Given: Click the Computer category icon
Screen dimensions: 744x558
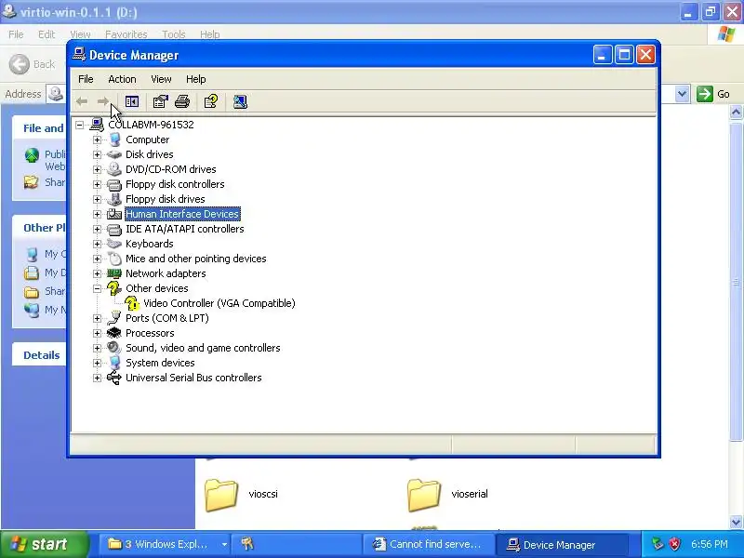Looking at the screenshot, I should click(x=114, y=139).
